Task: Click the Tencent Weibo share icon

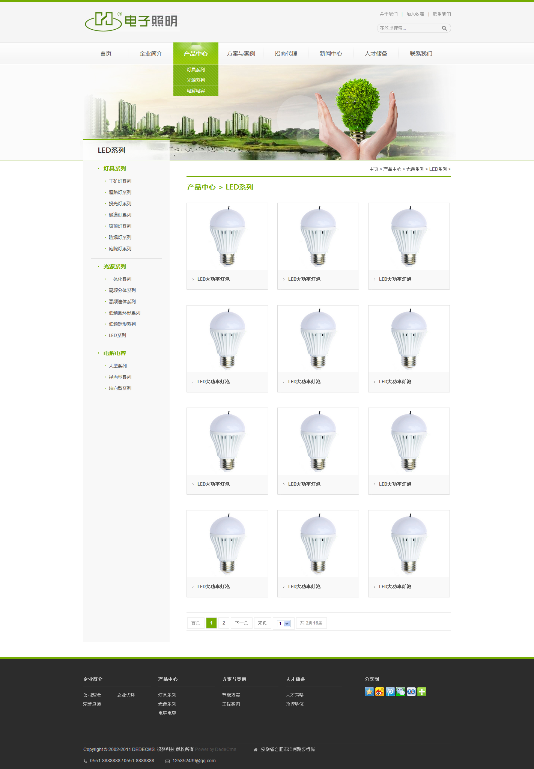Action: (390, 692)
